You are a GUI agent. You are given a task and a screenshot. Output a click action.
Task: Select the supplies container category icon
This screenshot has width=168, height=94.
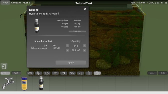(x=97, y=73)
